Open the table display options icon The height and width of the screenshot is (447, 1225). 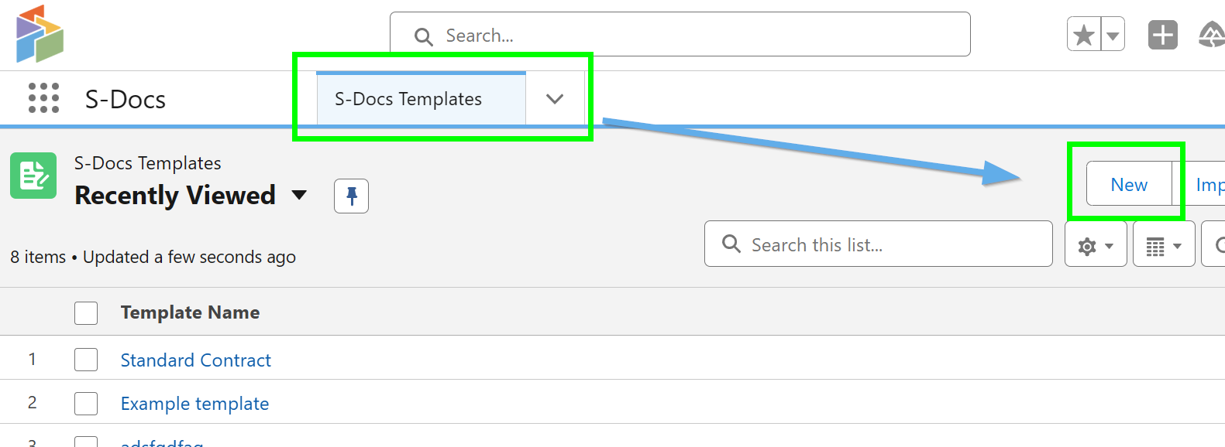coord(1163,246)
